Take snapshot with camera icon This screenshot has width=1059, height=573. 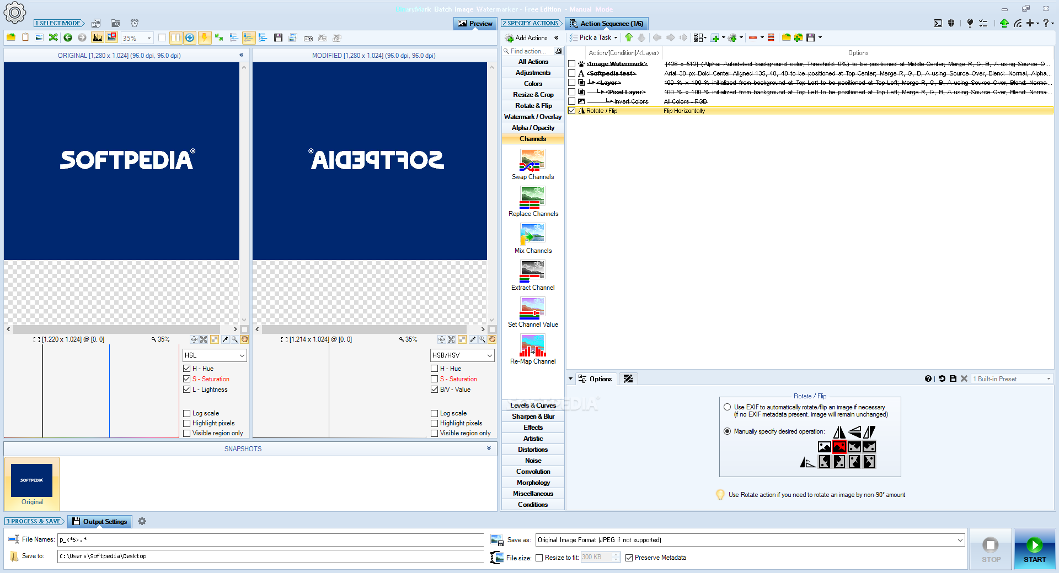[x=308, y=38]
